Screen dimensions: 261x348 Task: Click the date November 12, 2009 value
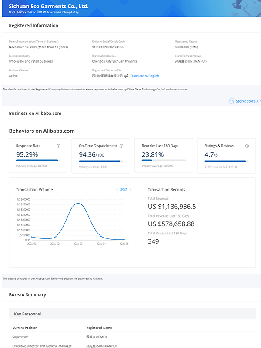(x=38, y=47)
